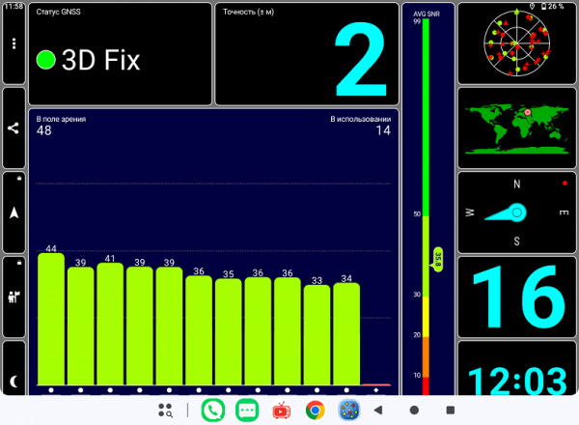Tap the Android home button
The image size is (579, 425).
click(414, 410)
